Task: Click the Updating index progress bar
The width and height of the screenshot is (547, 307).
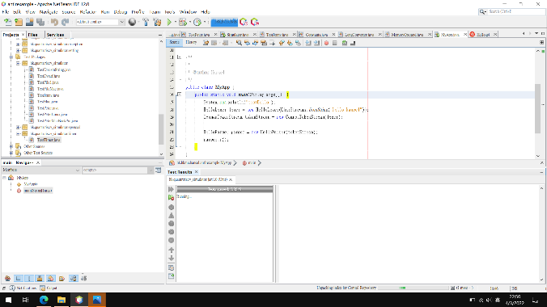Action: pos(413,288)
